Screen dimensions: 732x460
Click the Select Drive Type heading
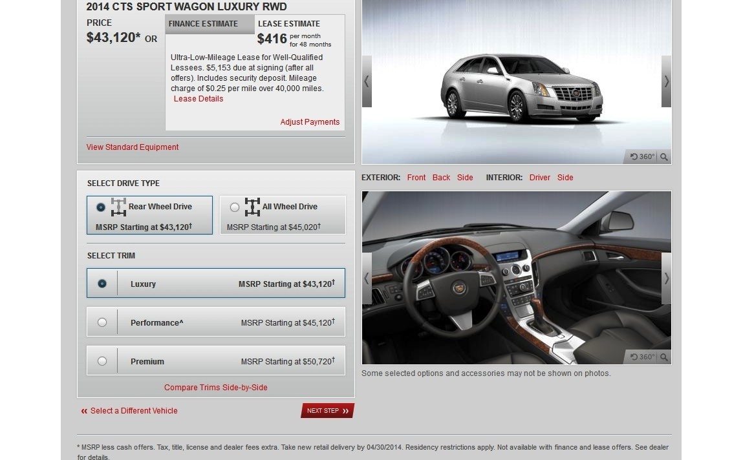click(124, 183)
